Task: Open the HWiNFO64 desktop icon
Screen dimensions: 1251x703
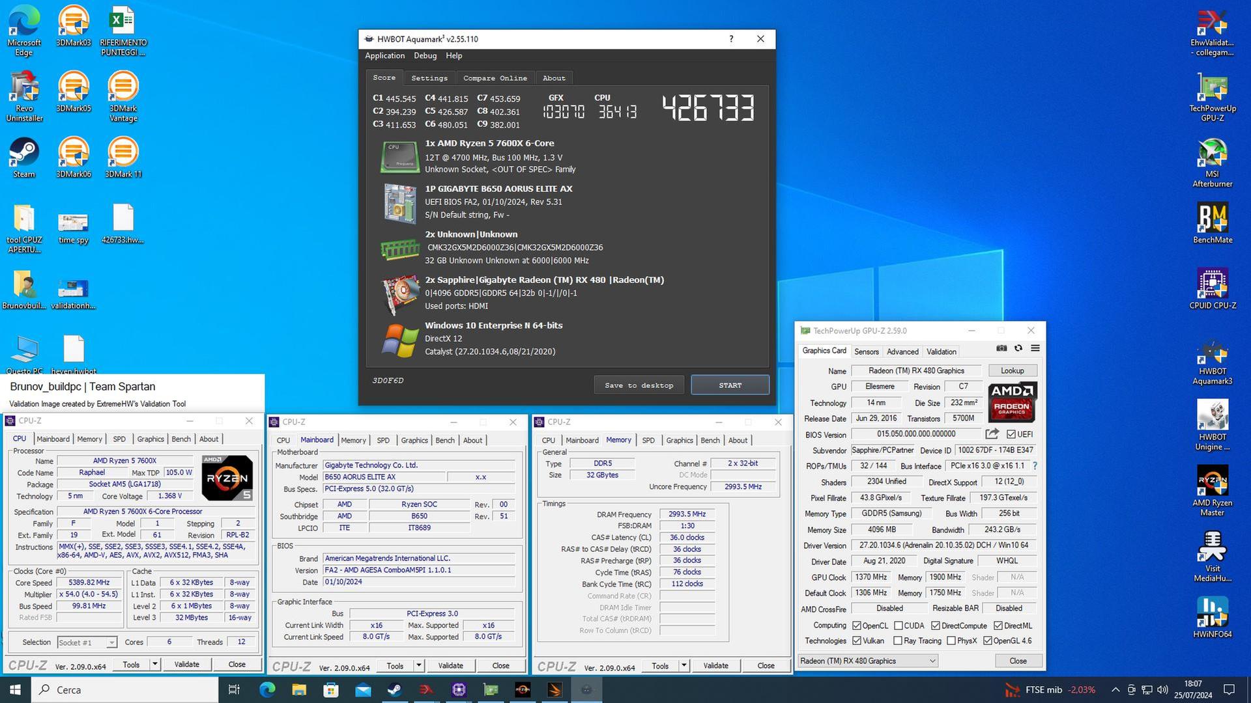Action: coord(1212,617)
